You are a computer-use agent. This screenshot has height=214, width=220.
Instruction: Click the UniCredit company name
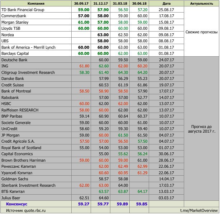pos(9,129)
